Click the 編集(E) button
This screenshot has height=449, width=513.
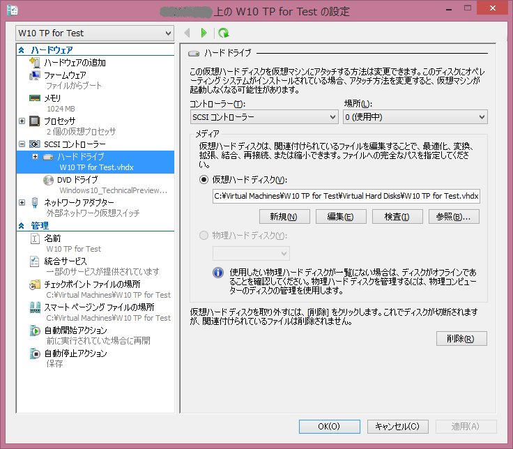point(341,217)
